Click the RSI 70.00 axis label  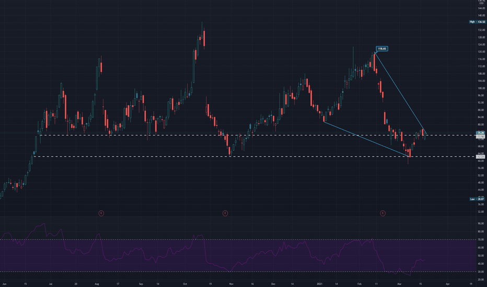click(x=481, y=240)
